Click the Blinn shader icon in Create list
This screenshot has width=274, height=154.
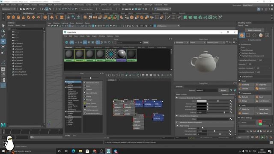point(85,86)
